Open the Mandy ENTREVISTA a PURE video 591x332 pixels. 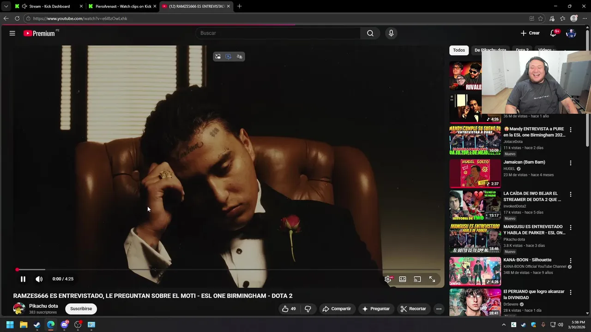click(x=534, y=132)
